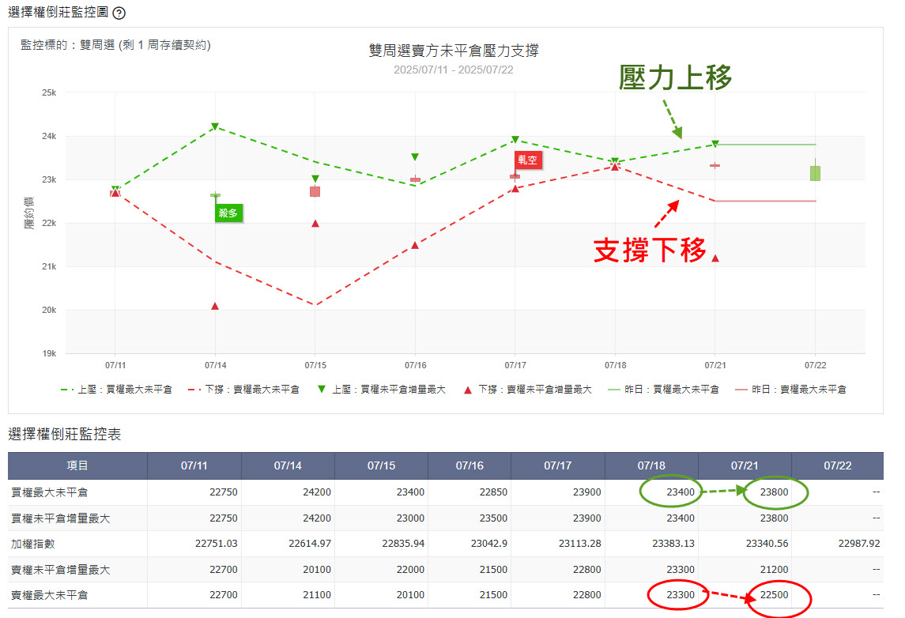The height and width of the screenshot is (618, 905).
Task: Click the red triangle marker below 支撐下移 text
Action: coord(715,258)
